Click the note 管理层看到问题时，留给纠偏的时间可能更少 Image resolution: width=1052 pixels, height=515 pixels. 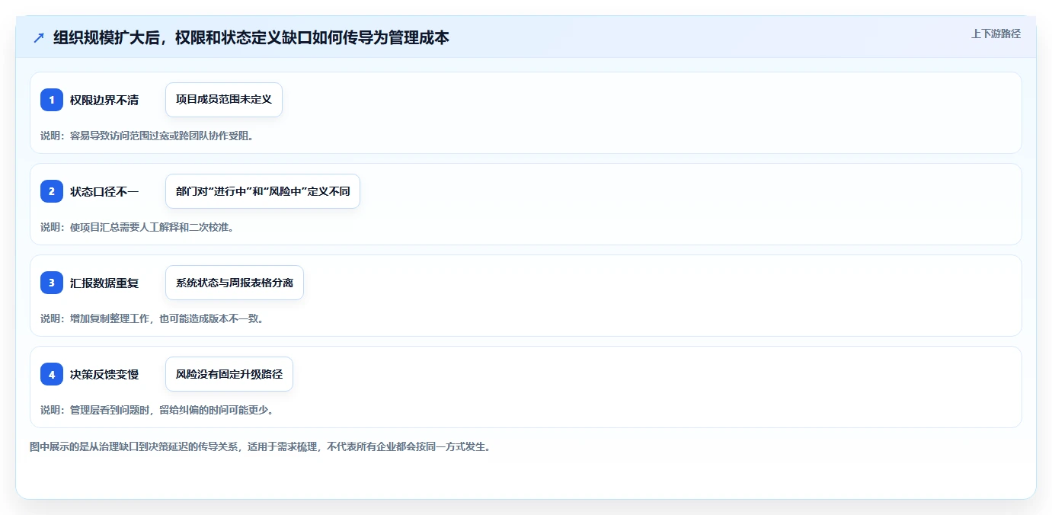[157, 410]
